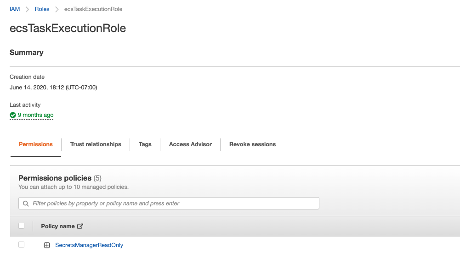Open the 9 months ago activity link
The width and height of the screenshot is (460, 253).
click(x=35, y=115)
